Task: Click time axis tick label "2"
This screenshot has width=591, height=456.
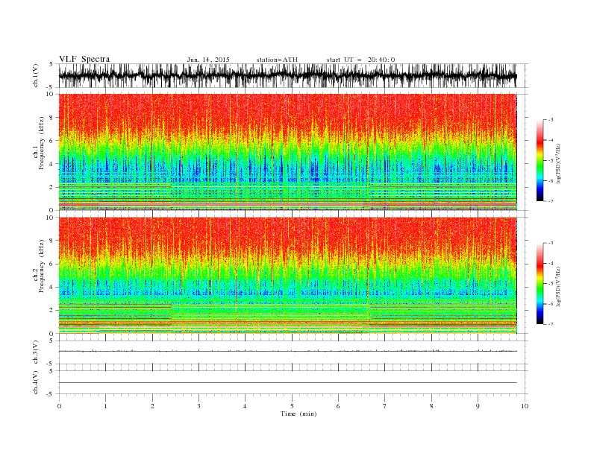Action: [x=152, y=406]
